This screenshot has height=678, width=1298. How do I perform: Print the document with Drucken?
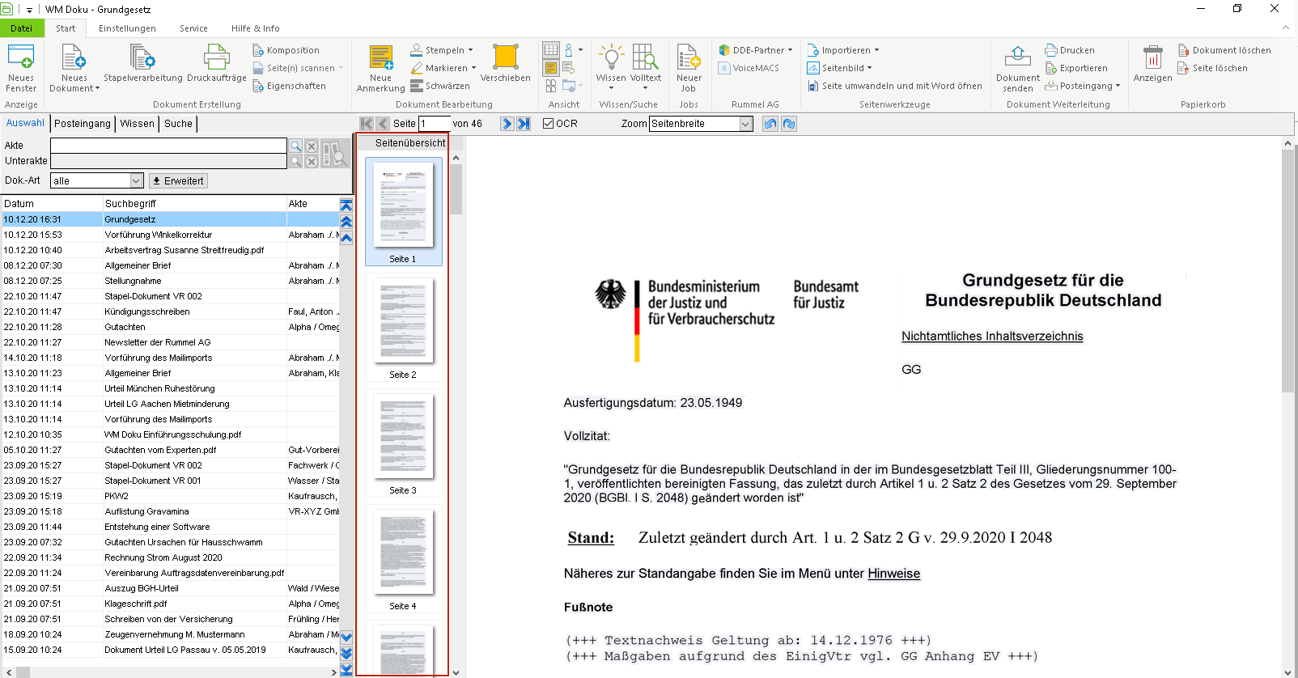(1070, 50)
